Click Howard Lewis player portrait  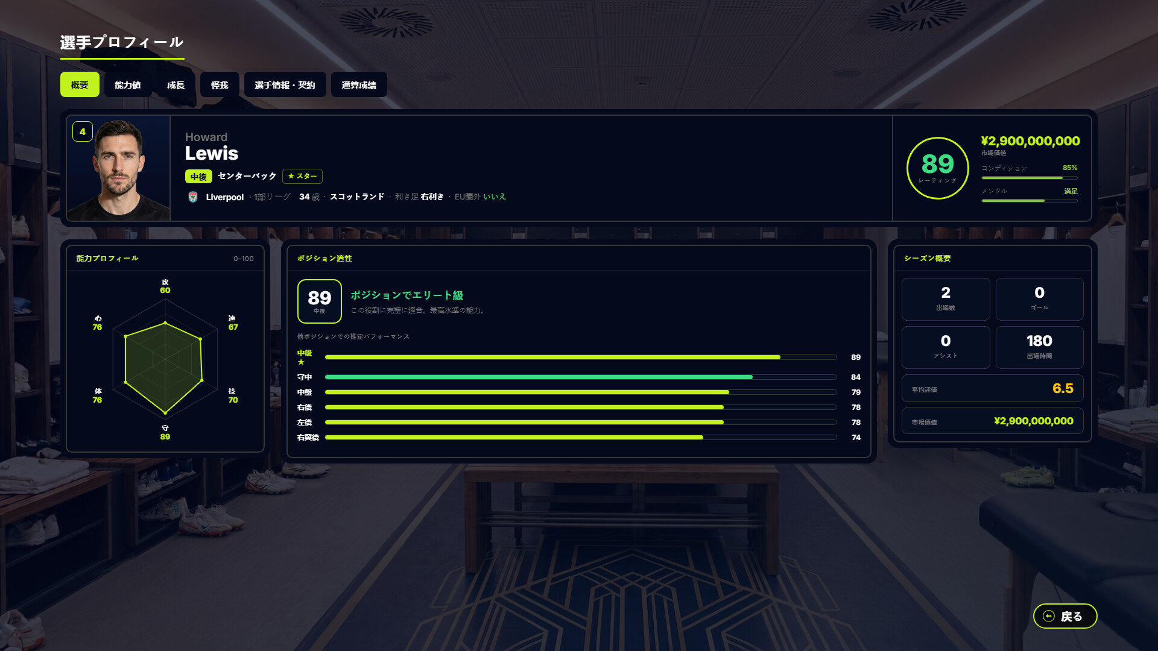[118, 168]
